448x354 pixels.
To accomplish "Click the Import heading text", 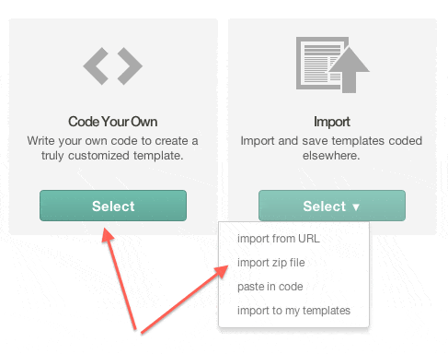I will [332, 122].
